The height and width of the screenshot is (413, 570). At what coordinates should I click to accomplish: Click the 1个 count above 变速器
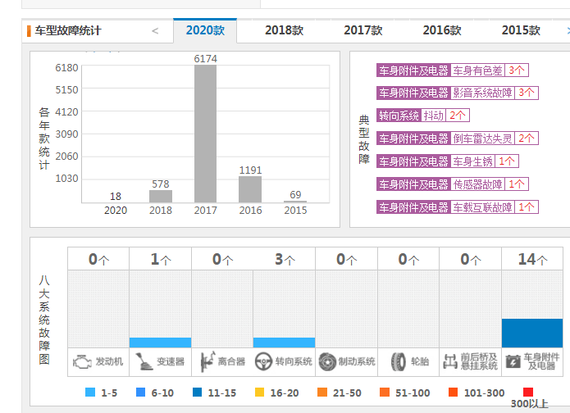(161, 259)
